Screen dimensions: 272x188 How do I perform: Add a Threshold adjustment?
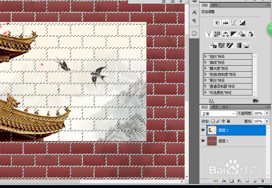tap(230, 45)
